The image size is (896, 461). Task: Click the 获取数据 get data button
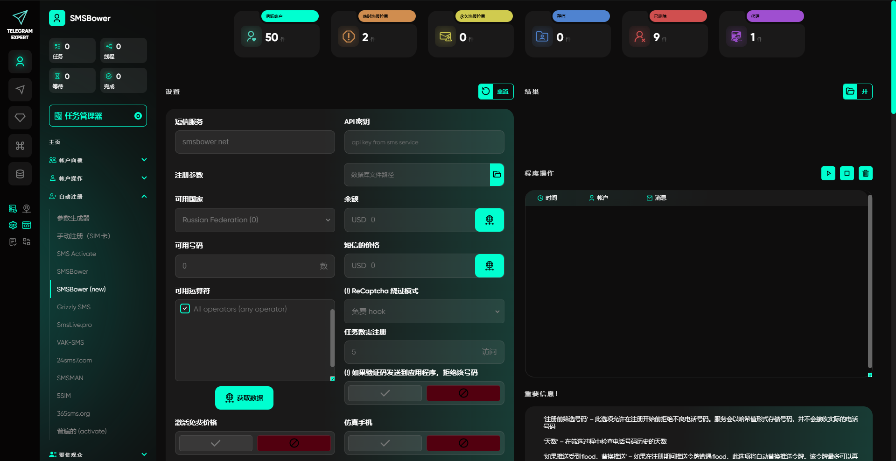coord(244,398)
